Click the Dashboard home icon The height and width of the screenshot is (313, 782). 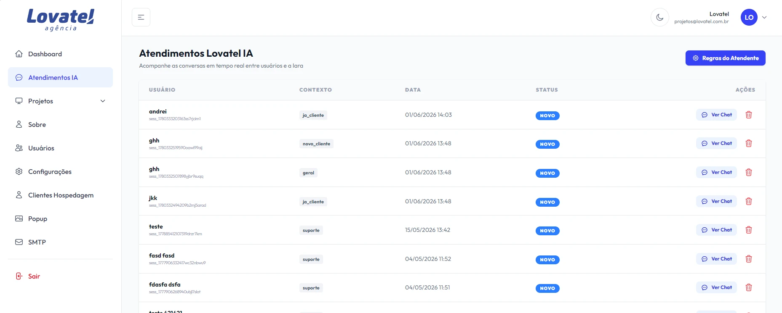point(19,54)
